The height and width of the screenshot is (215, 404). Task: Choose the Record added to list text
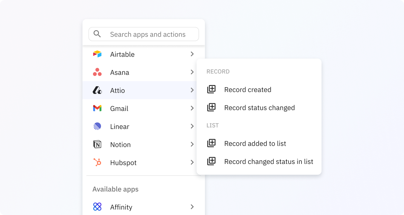click(255, 144)
